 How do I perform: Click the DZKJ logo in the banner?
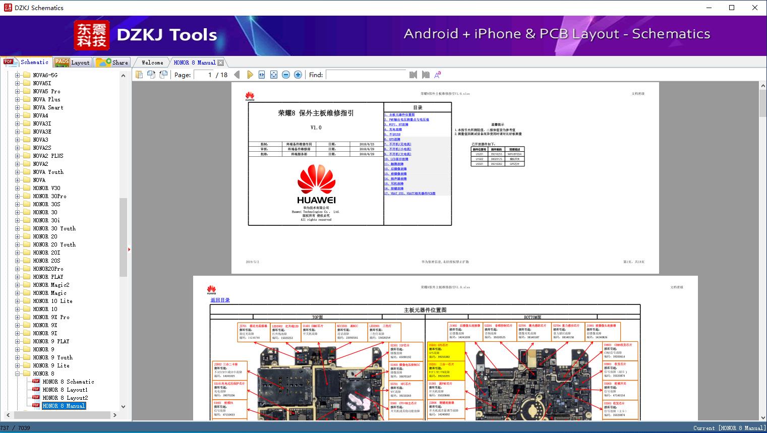(92, 35)
